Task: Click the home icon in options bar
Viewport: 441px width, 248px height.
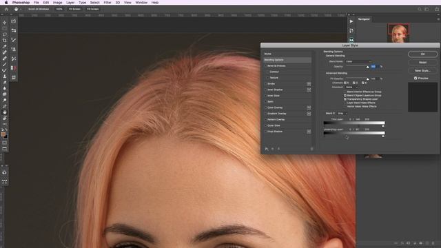Action: 6,9
